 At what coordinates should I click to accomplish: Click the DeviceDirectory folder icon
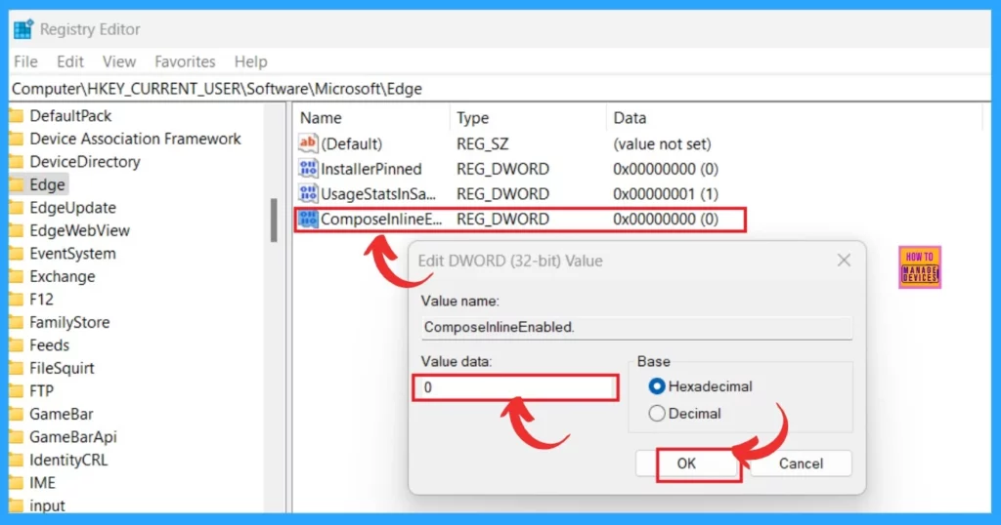click(x=16, y=162)
